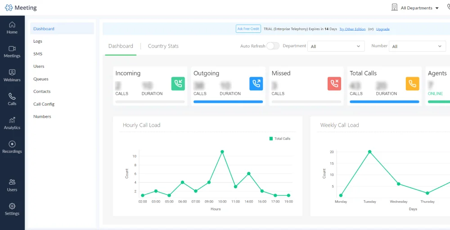This screenshot has width=450, height=230.
Task: Select Dashboard in the left menu
Action: click(x=62, y=29)
